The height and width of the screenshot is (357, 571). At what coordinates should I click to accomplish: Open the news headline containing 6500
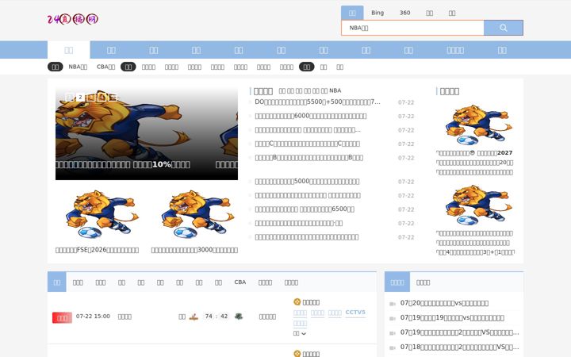(x=305, y=209)
